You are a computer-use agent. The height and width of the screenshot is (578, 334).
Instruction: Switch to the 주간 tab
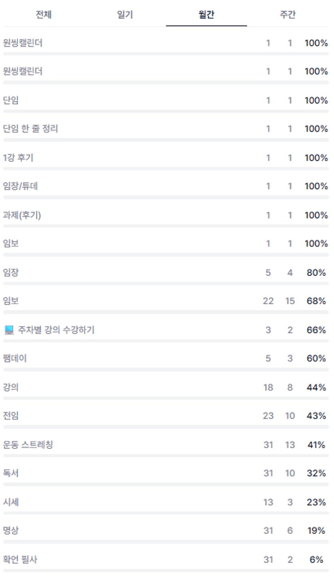[288, 15]
